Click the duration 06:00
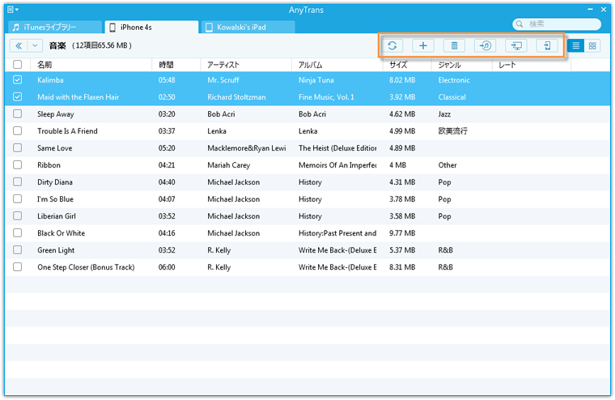 [x=167, y=267]
